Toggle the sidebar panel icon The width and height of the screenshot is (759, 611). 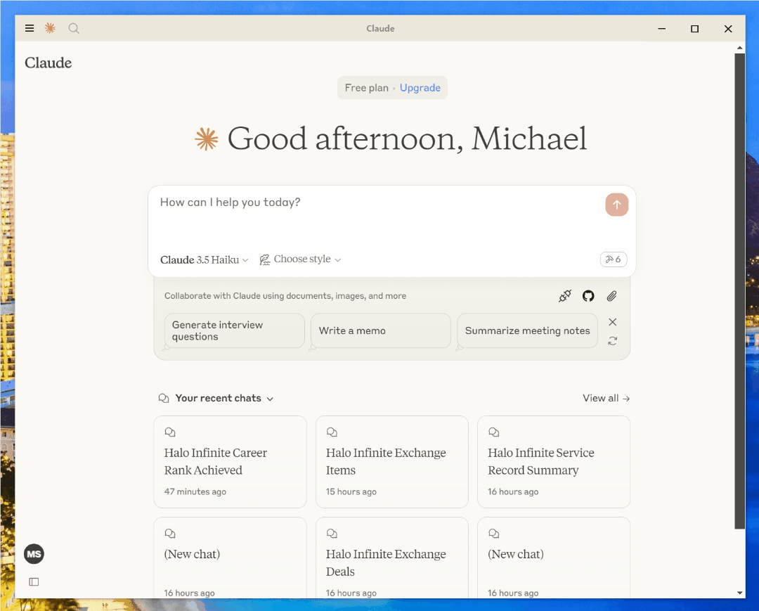(34, 581)
